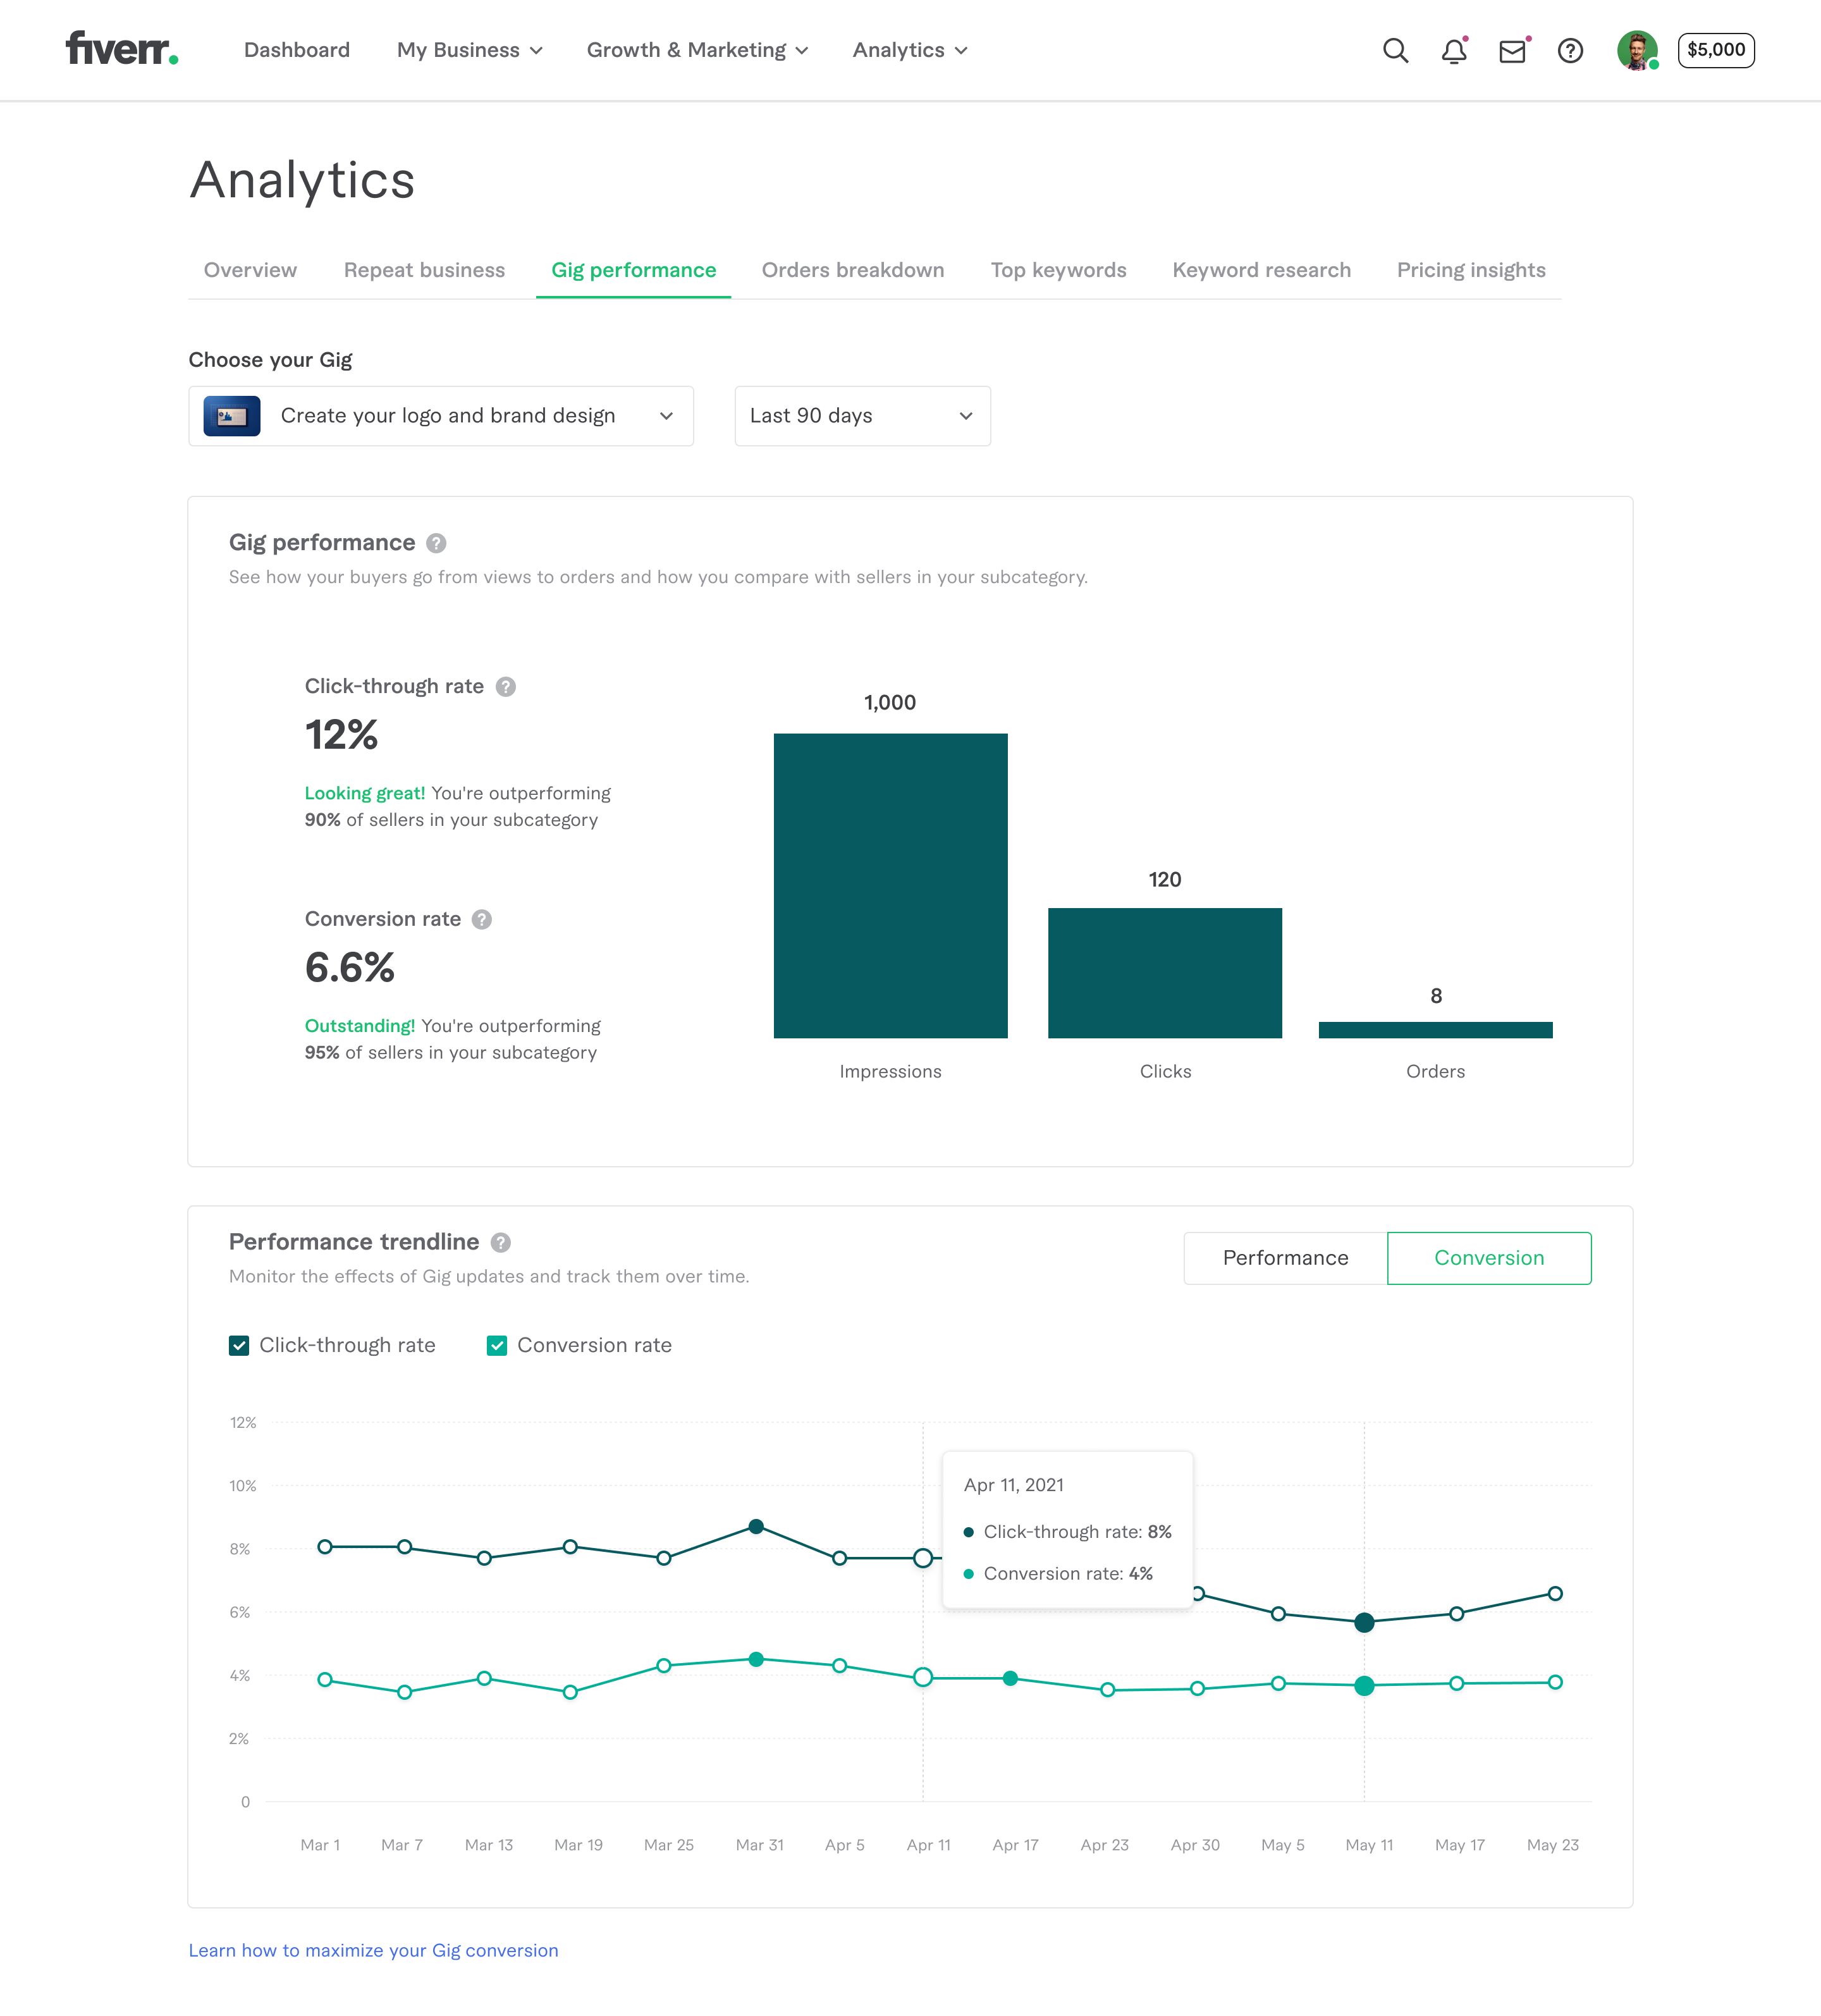
Task: Click the $5,000 balance button
Action: click(x=1715, y=50)
